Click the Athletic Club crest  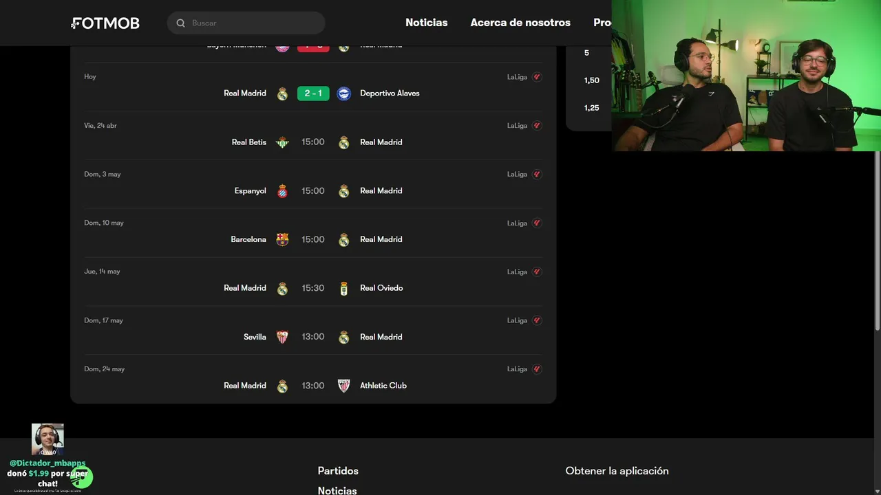click(x=344, y=386)
